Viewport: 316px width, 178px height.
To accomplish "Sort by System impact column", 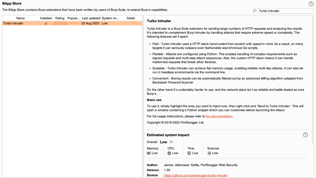I will [110, 18].
